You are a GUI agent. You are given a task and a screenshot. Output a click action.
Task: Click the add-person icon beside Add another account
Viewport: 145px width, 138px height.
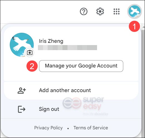(x=22, y=90)
